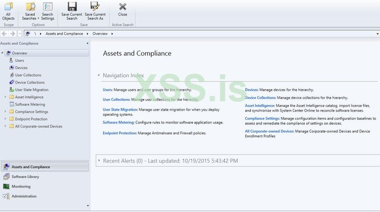Viewport: 380px width, 212px height.
Task: Expand the Asset Intelligence node
Action: (x=5, y=97)
